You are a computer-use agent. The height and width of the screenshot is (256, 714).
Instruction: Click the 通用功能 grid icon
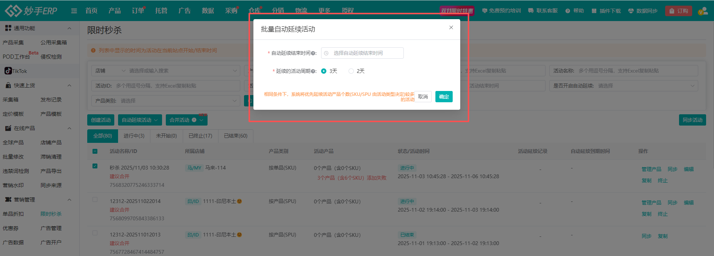coord(8,28)
